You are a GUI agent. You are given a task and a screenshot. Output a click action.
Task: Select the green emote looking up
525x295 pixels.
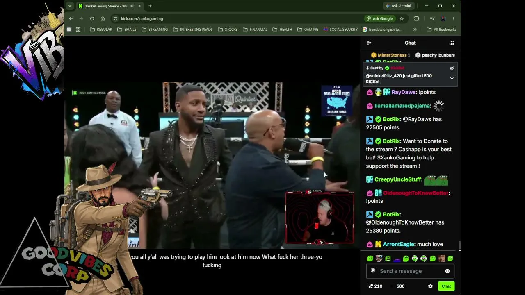tap(406, 259)
